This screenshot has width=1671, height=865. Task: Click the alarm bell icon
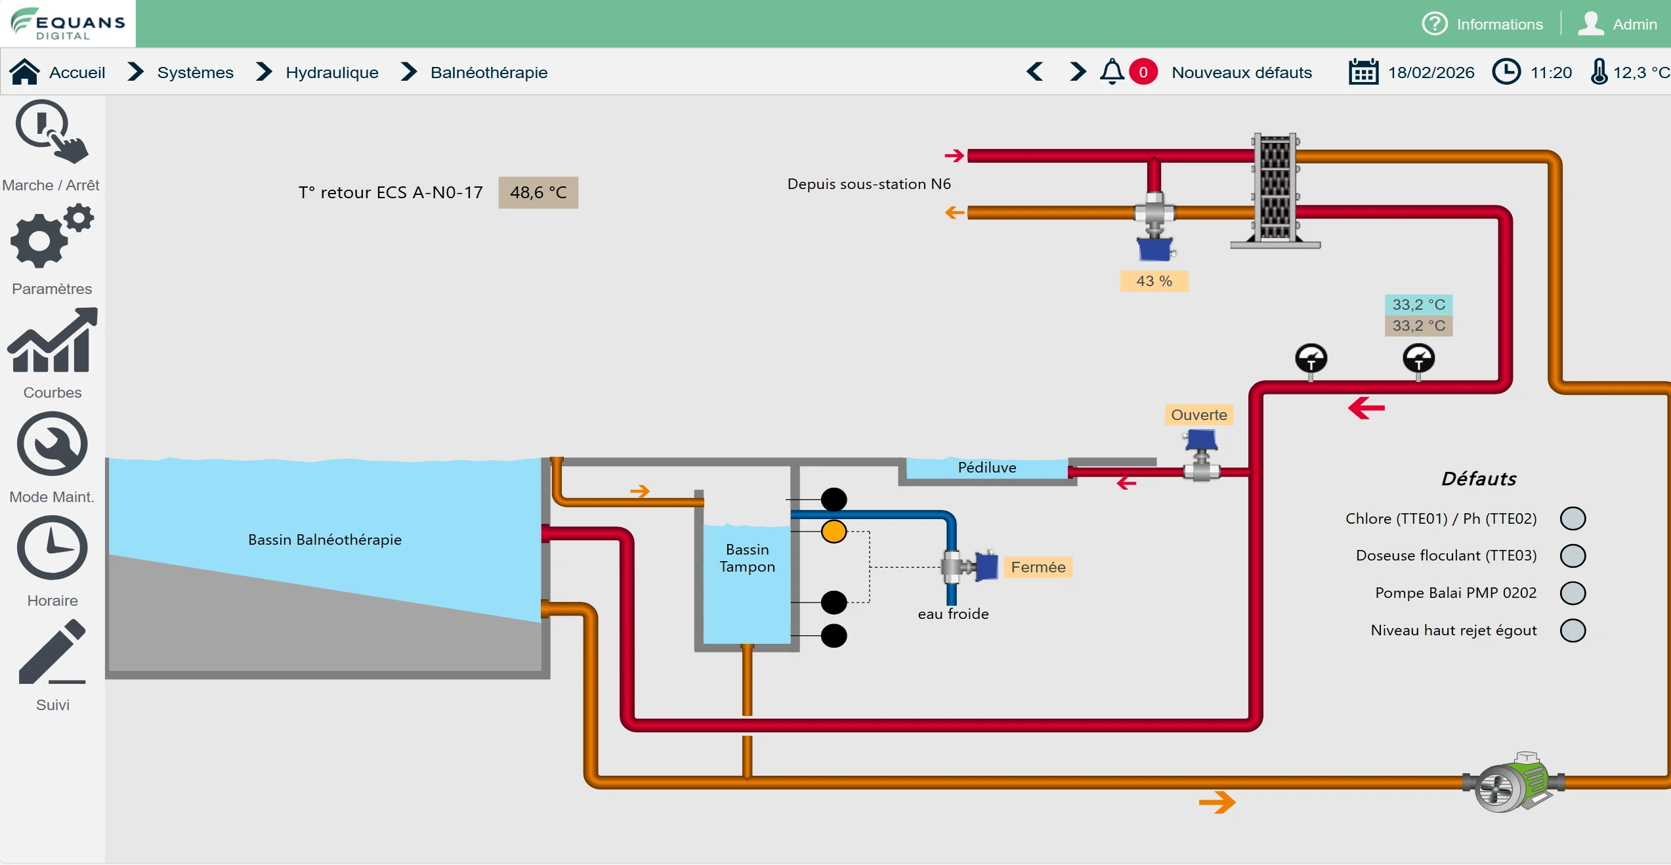(1112, 72)
